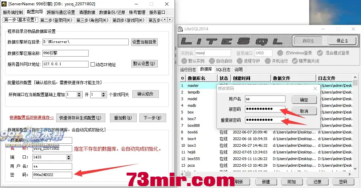Switch to 跨服与通区设置 tab
Viewport: 361px width, 188px height.
(x=61, y=12)
